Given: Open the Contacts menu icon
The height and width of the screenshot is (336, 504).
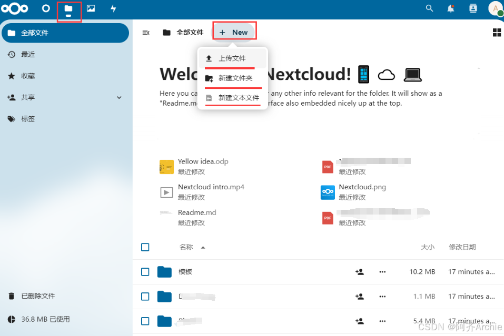Looking at the screenshot, I should coord(473,8).
